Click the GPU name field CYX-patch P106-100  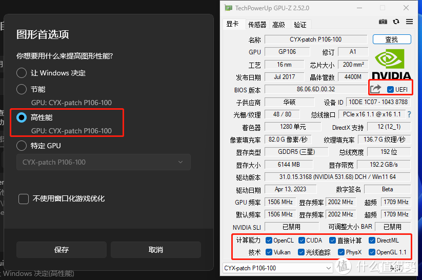pyautogui.click(x=316, y=39)
